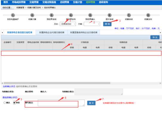This screenshot has width=162, height=114.
Task: Click the horizontal scrollbar of results table
Action: pos(57,83)
